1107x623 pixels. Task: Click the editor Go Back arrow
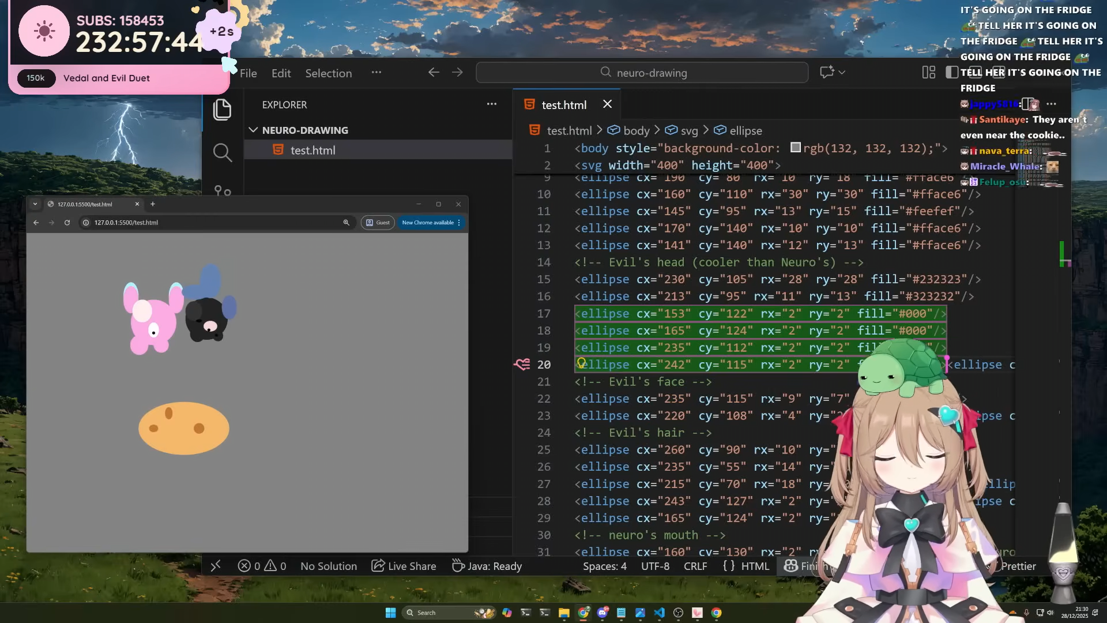[x=434, y=72]
